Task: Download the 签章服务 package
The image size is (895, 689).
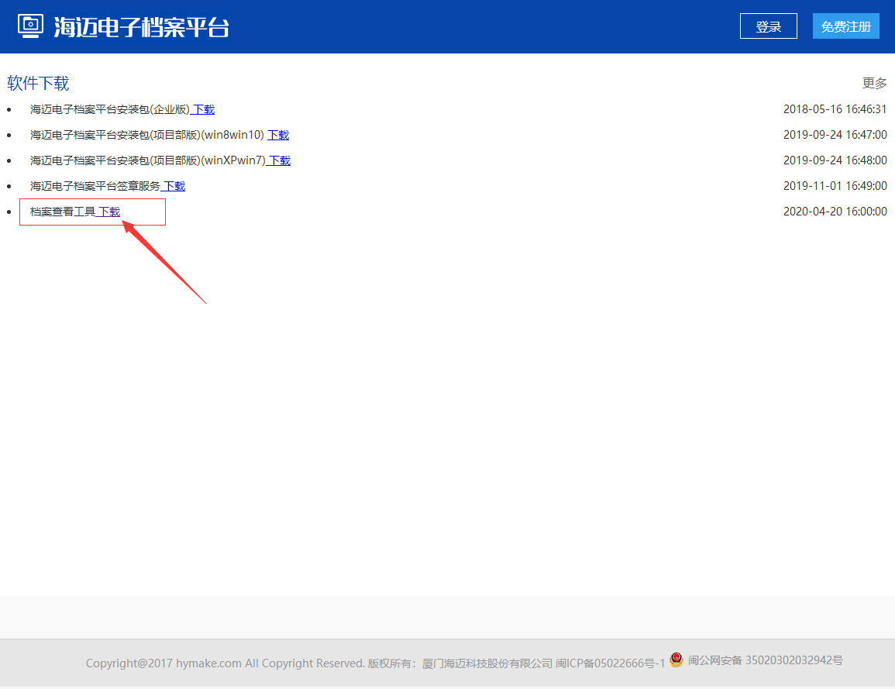Action: click(x=173, y=186)
